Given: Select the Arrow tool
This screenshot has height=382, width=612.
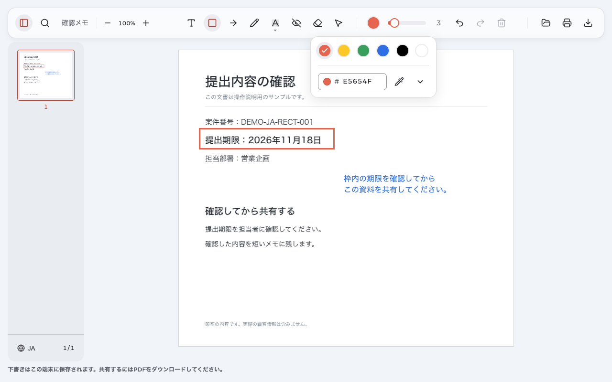Looking at the screenshot, I should pos(233,23).
